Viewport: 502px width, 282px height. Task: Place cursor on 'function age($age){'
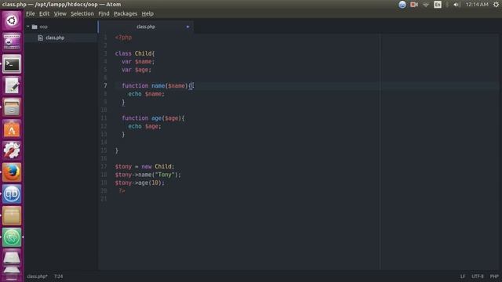(x=153, y=118)
